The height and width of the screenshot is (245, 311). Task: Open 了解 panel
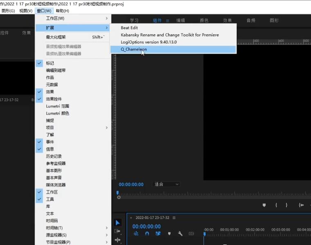[x=73, y=135]
